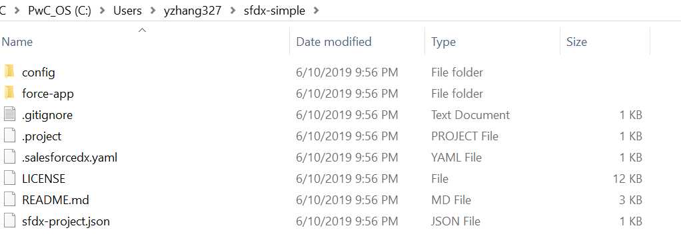
Task: Sort files by Type column header
Action: [492, 42]
